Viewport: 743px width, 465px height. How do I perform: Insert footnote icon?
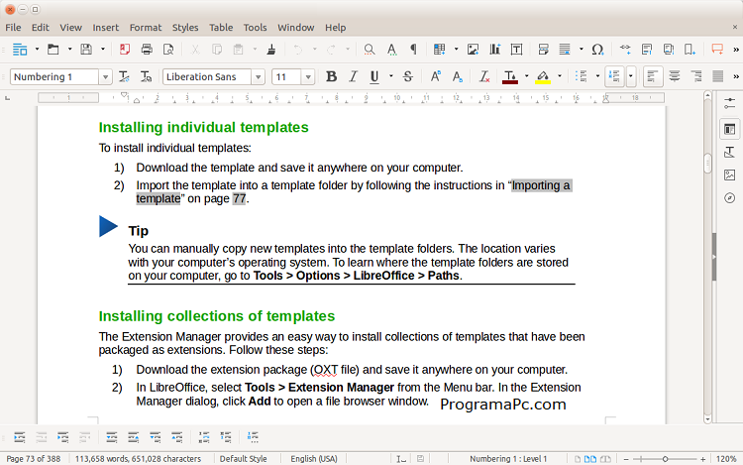[647, 50]
